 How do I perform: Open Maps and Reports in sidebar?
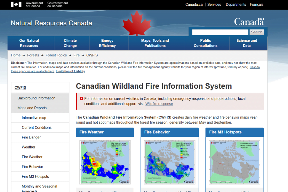click(40, 108)
